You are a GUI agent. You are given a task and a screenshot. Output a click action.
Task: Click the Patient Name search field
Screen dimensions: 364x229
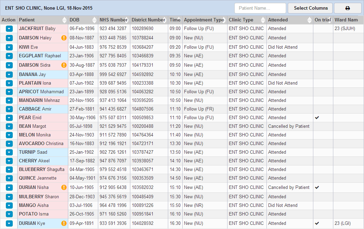click(x=260, y=8)
